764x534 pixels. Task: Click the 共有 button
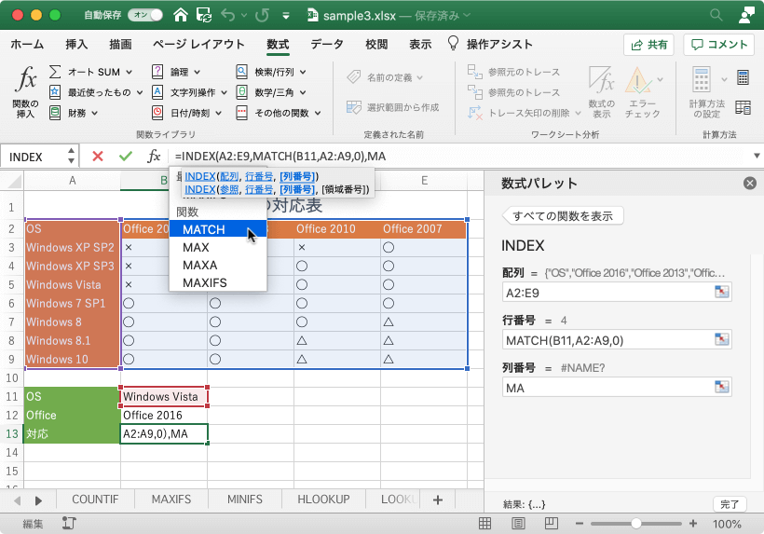pos(649,45)
